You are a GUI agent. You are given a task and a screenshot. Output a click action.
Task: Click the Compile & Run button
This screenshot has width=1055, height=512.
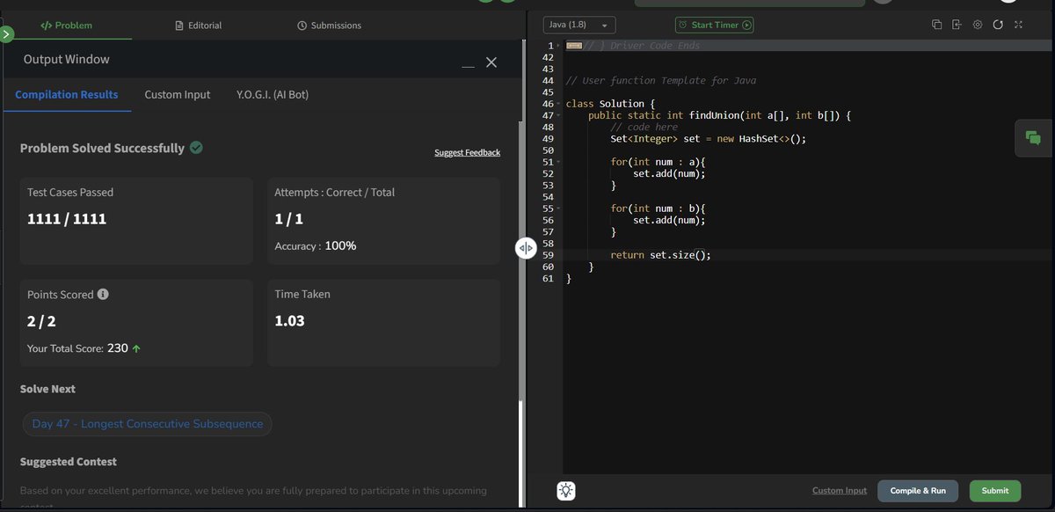coord(918,491)
